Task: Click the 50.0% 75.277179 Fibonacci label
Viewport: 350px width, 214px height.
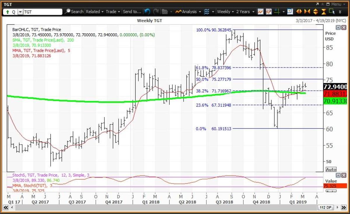Action: [214, 79]
